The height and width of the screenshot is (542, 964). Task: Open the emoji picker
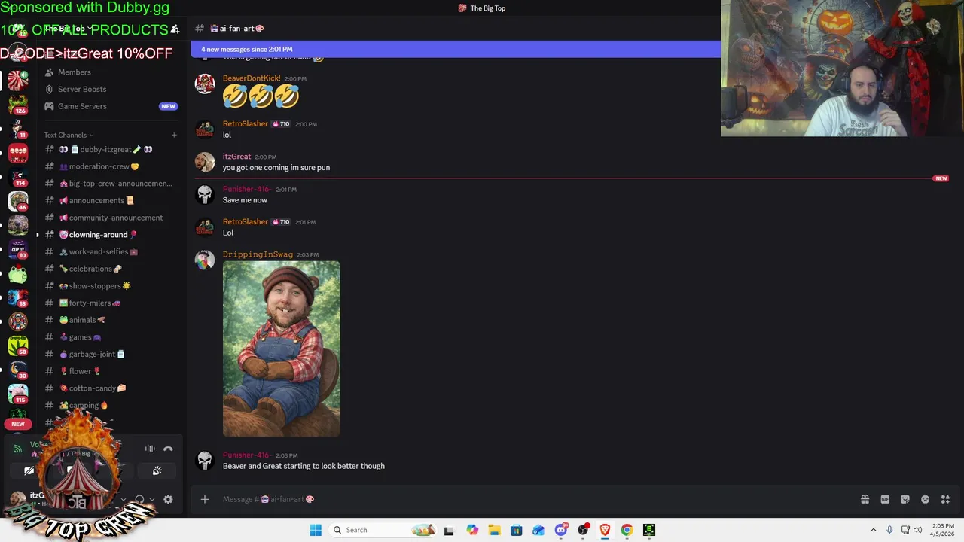[x=925, y=499]
